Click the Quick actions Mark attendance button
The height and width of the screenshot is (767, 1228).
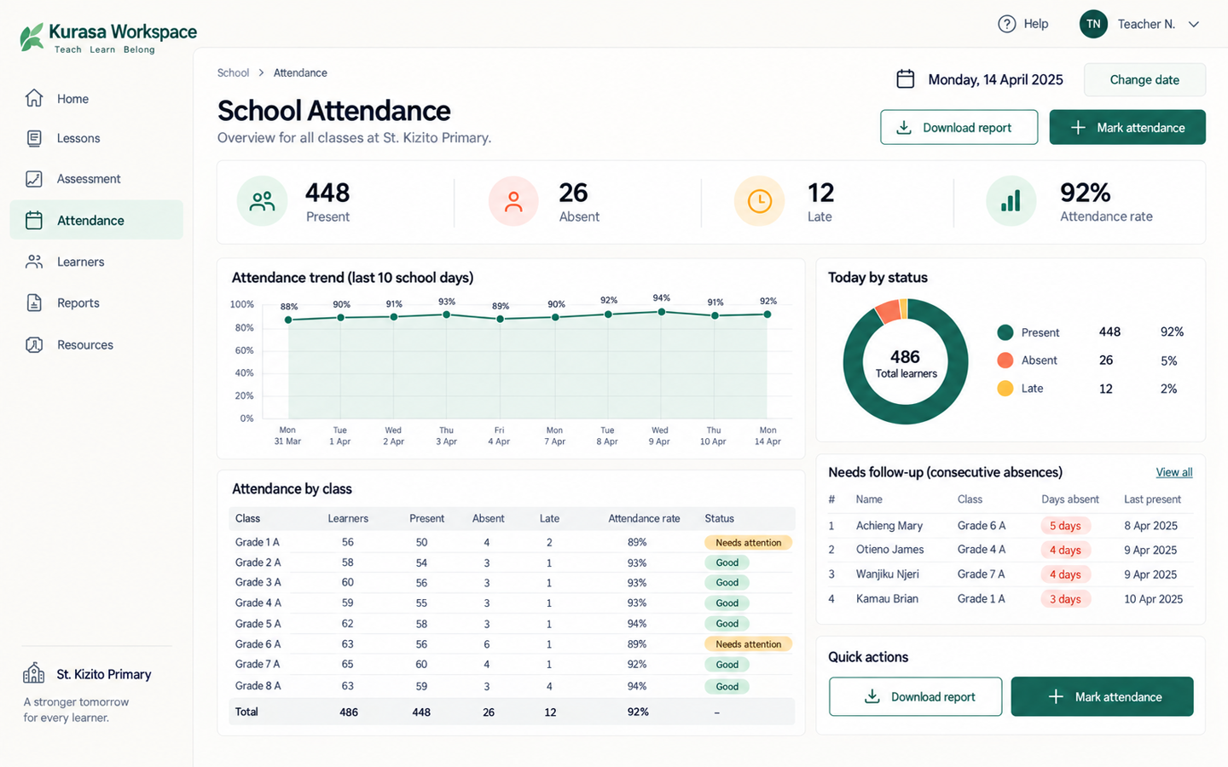[1102, 696]
